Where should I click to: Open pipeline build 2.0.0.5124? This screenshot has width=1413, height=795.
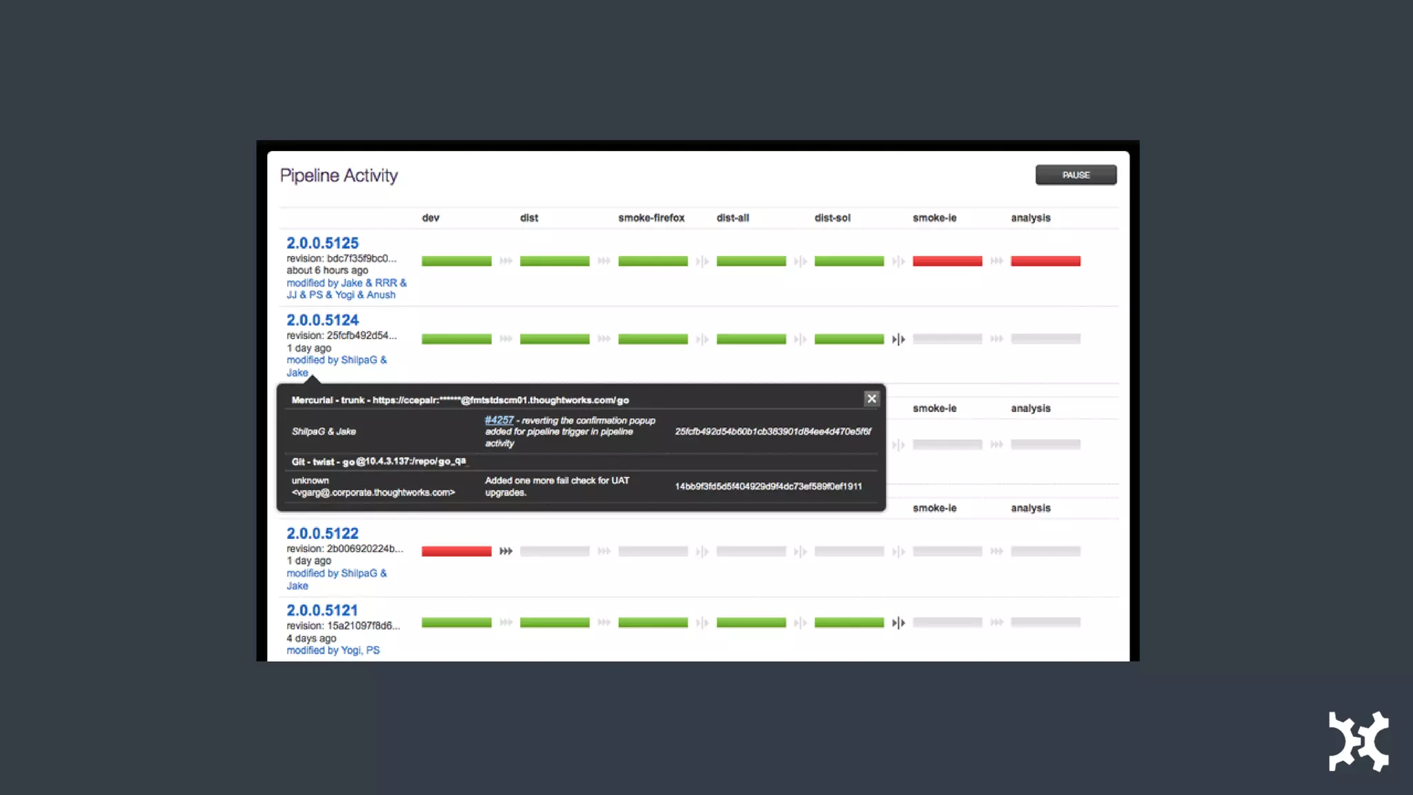coord(322,320)
